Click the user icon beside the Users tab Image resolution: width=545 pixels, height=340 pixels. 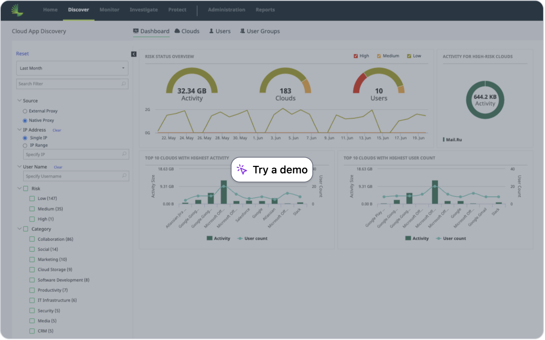211,31
